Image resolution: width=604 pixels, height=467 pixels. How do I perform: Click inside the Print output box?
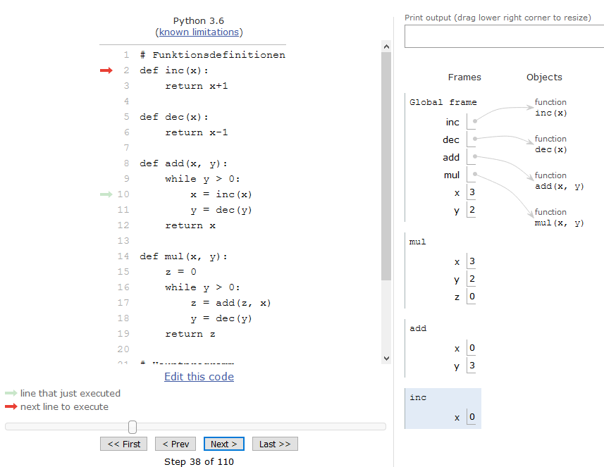503,36
